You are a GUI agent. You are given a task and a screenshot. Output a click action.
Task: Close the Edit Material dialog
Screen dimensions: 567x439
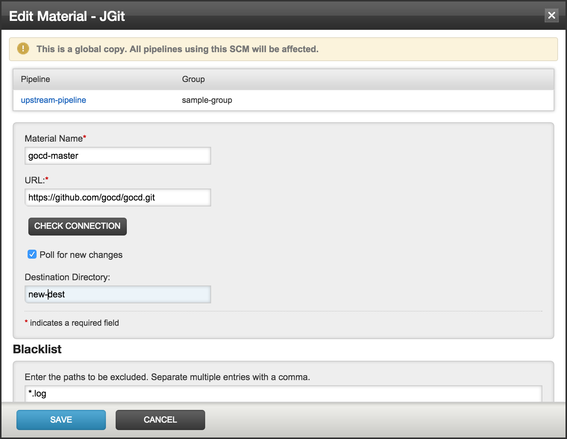click(x=551, y=16)
